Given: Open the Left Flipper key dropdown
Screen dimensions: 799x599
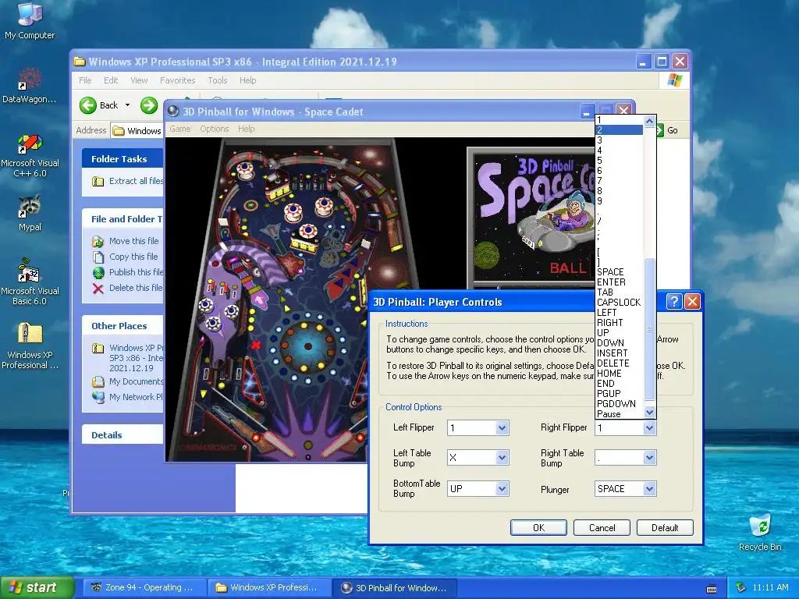Looking at the screenshot, I should [502, 428].
